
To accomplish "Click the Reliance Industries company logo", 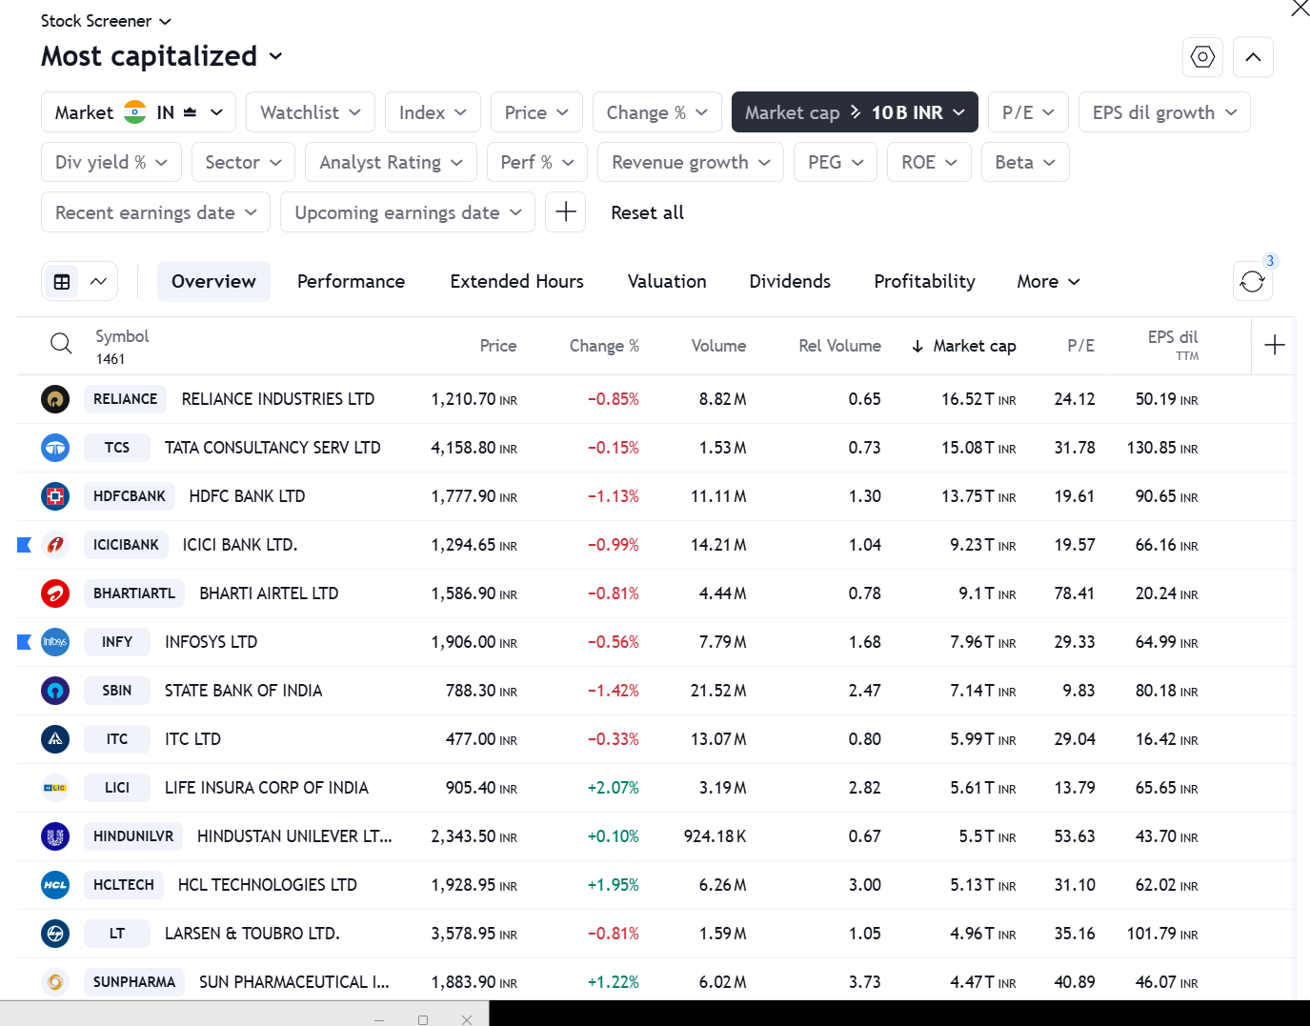I will 55,399.
